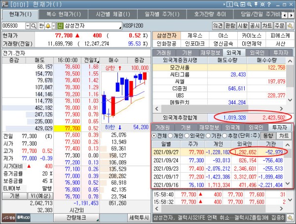Click the zoom-in magnifier in title bar

tap(249, 4)
